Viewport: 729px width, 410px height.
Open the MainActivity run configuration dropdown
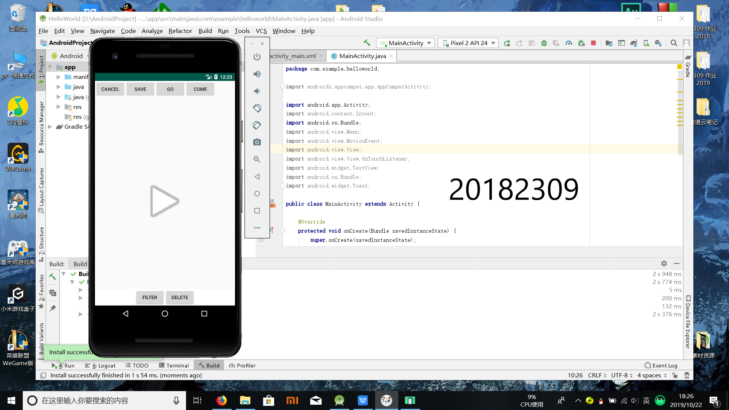[x=406, y=43]
